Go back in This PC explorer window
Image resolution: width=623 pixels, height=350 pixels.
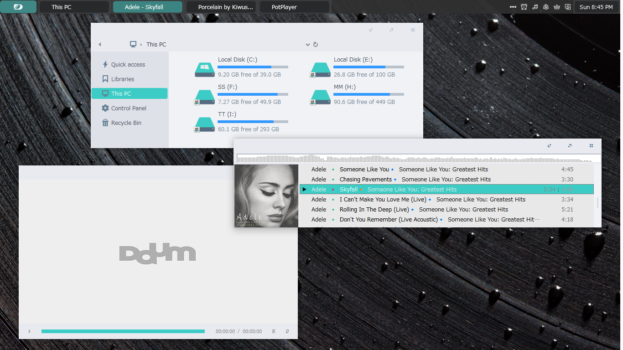pos(99,44)
